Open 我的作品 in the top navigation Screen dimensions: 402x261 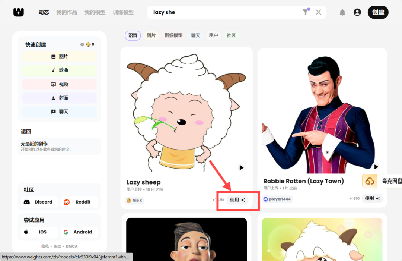67,12
